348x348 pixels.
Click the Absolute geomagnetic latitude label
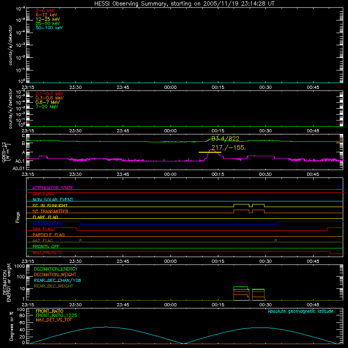coord(301,311)
